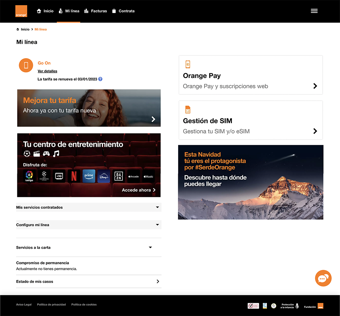Open the Contrata menu item
Screen dimensions: 340x316
[x=123, y=11]
